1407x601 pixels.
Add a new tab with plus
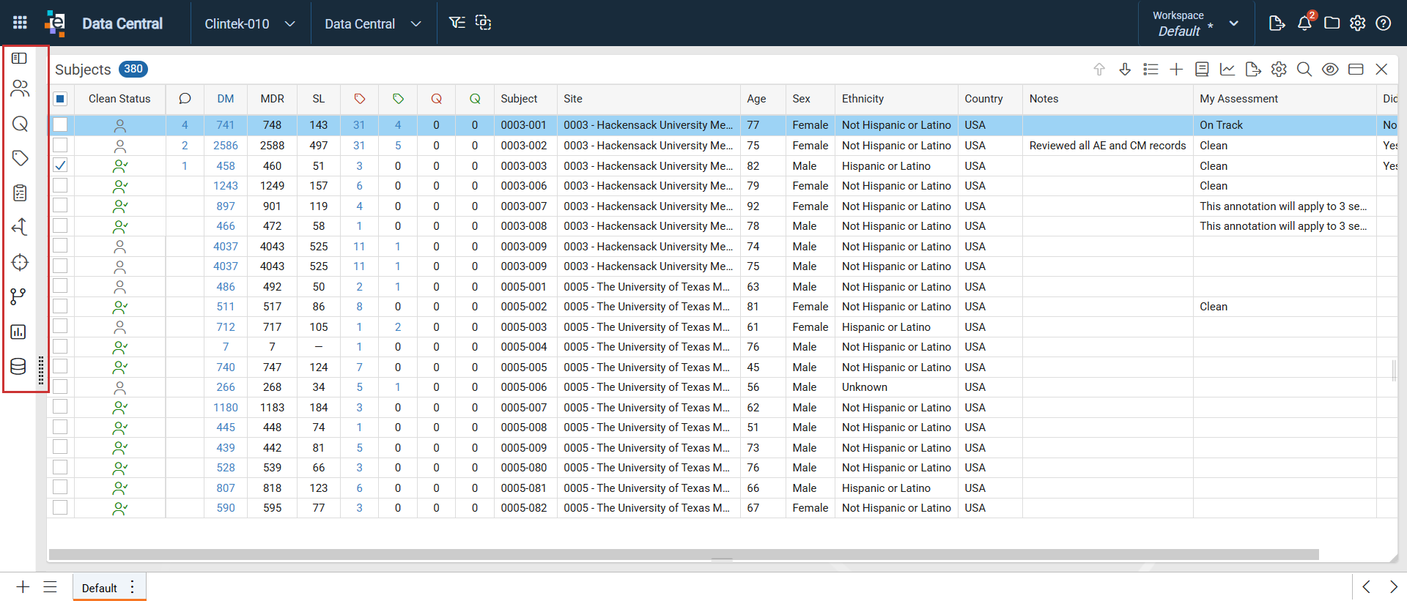[x=23, y=587]
